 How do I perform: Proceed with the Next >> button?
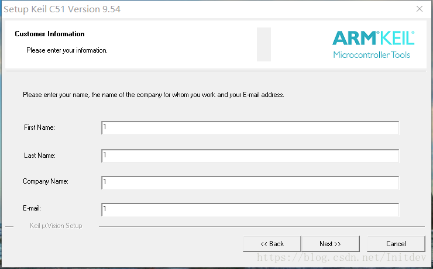(x=330, y=244)
